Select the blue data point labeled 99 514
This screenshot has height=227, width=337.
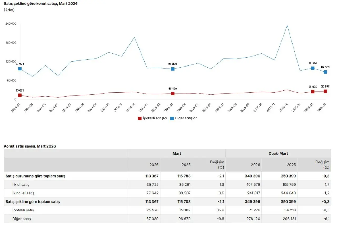pyautogui.click(x=313, y=68)
